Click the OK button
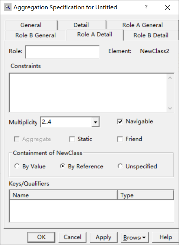The height and width of the screenshot is (245, 179). [41, 237]
